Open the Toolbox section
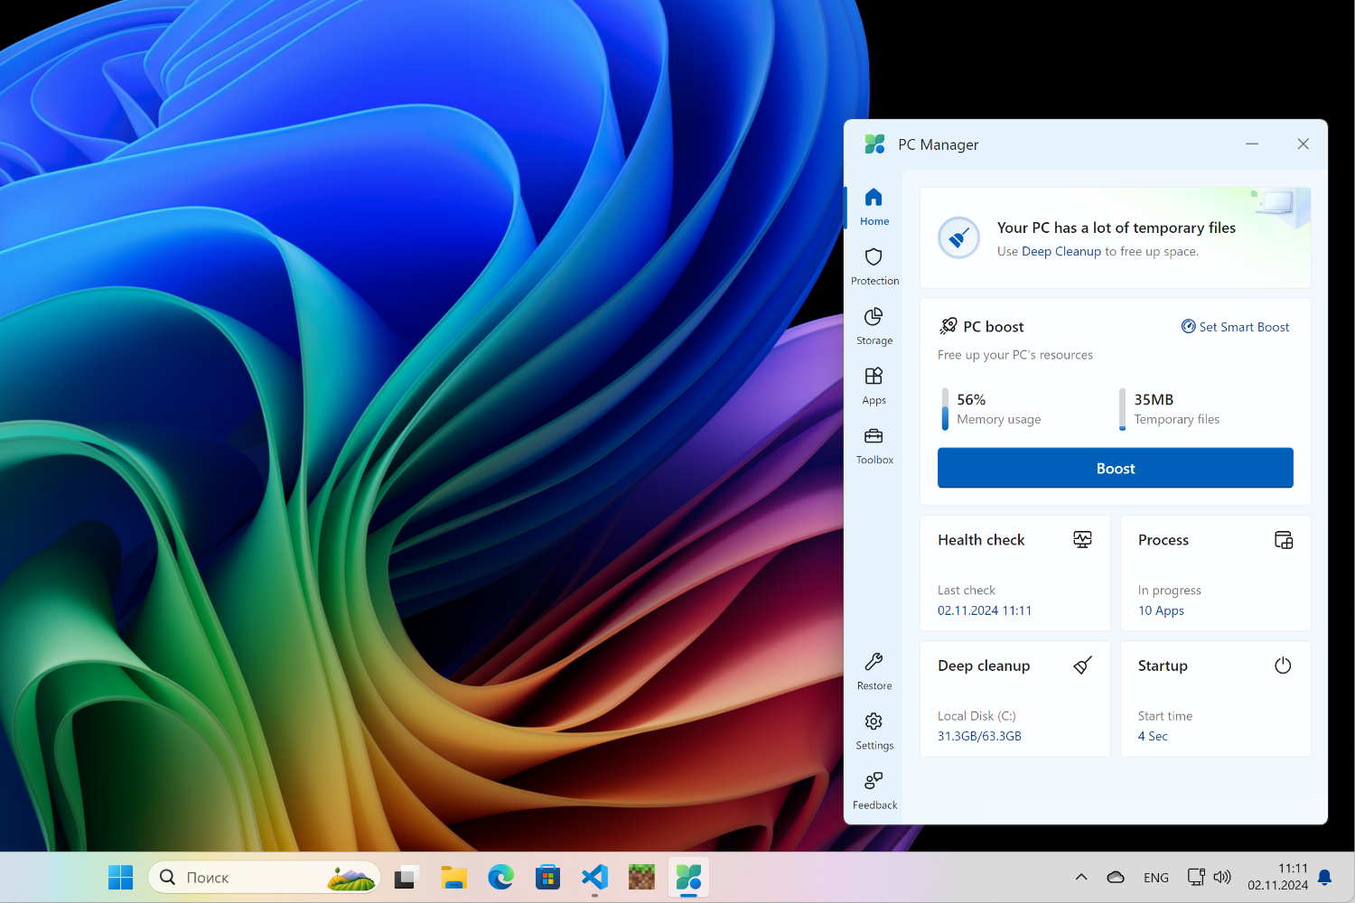The height and width of the screenshot is (903, 1355). click(874, 445)
